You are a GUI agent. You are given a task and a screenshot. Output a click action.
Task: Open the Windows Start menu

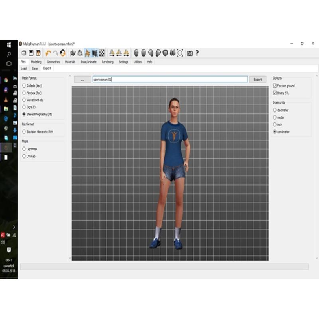[9, 45]
